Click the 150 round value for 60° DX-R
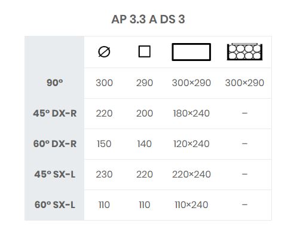This screenshot has width=300, height=229. tap(104, 144)
